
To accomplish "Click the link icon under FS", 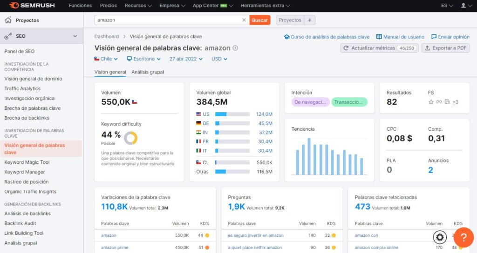I will coord(439,102).
